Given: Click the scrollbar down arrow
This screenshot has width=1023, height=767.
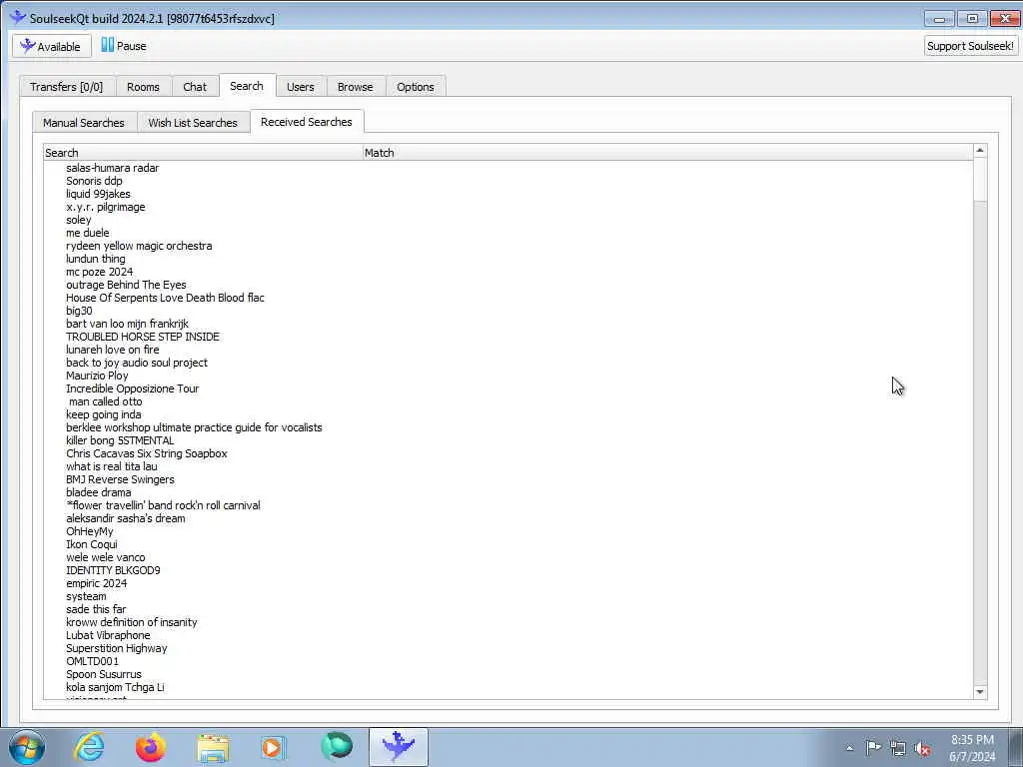Looking at the screenshot, I should pos(979,692).
